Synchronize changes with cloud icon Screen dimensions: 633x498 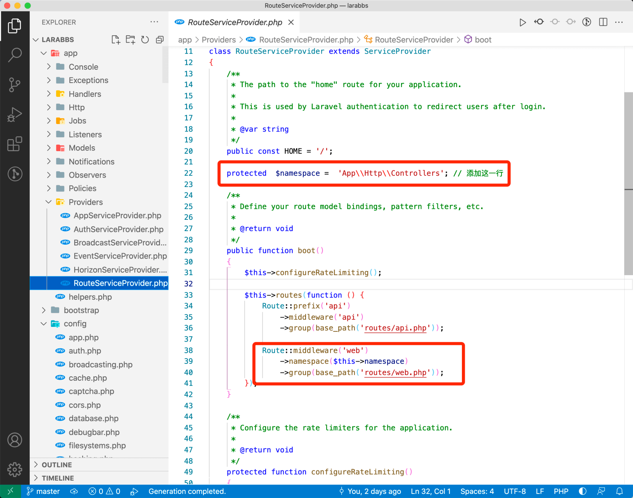pos(74,491)
